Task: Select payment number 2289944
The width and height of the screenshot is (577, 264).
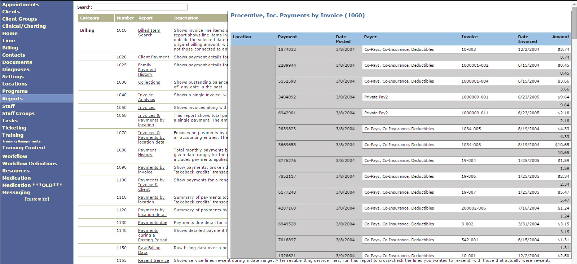Action: (x=287, y=65)
